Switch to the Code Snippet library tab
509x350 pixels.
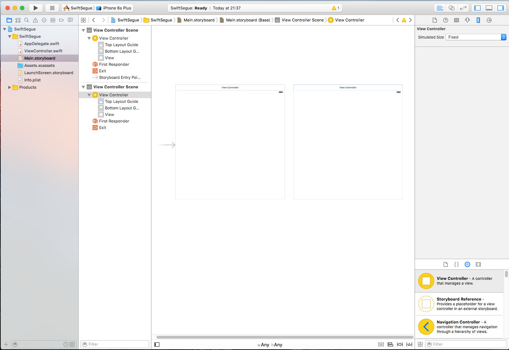[456, 264]
